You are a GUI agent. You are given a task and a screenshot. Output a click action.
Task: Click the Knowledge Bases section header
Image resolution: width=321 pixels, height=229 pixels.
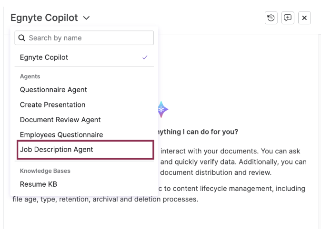[45, 171]
